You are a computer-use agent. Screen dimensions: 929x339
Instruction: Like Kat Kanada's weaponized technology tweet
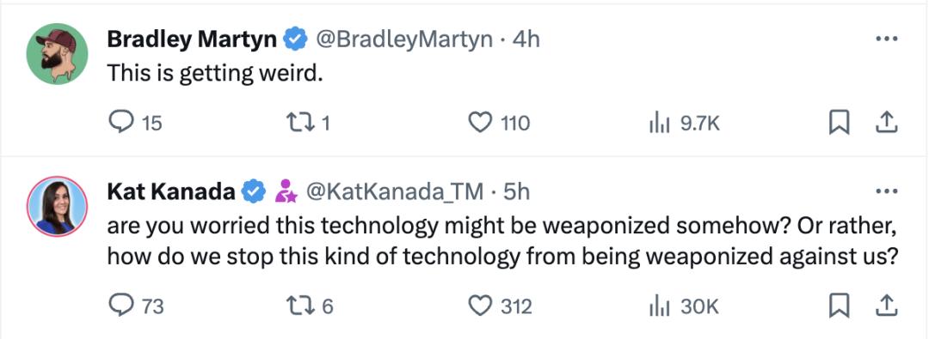pyautogui.click(x=500, y=306)
